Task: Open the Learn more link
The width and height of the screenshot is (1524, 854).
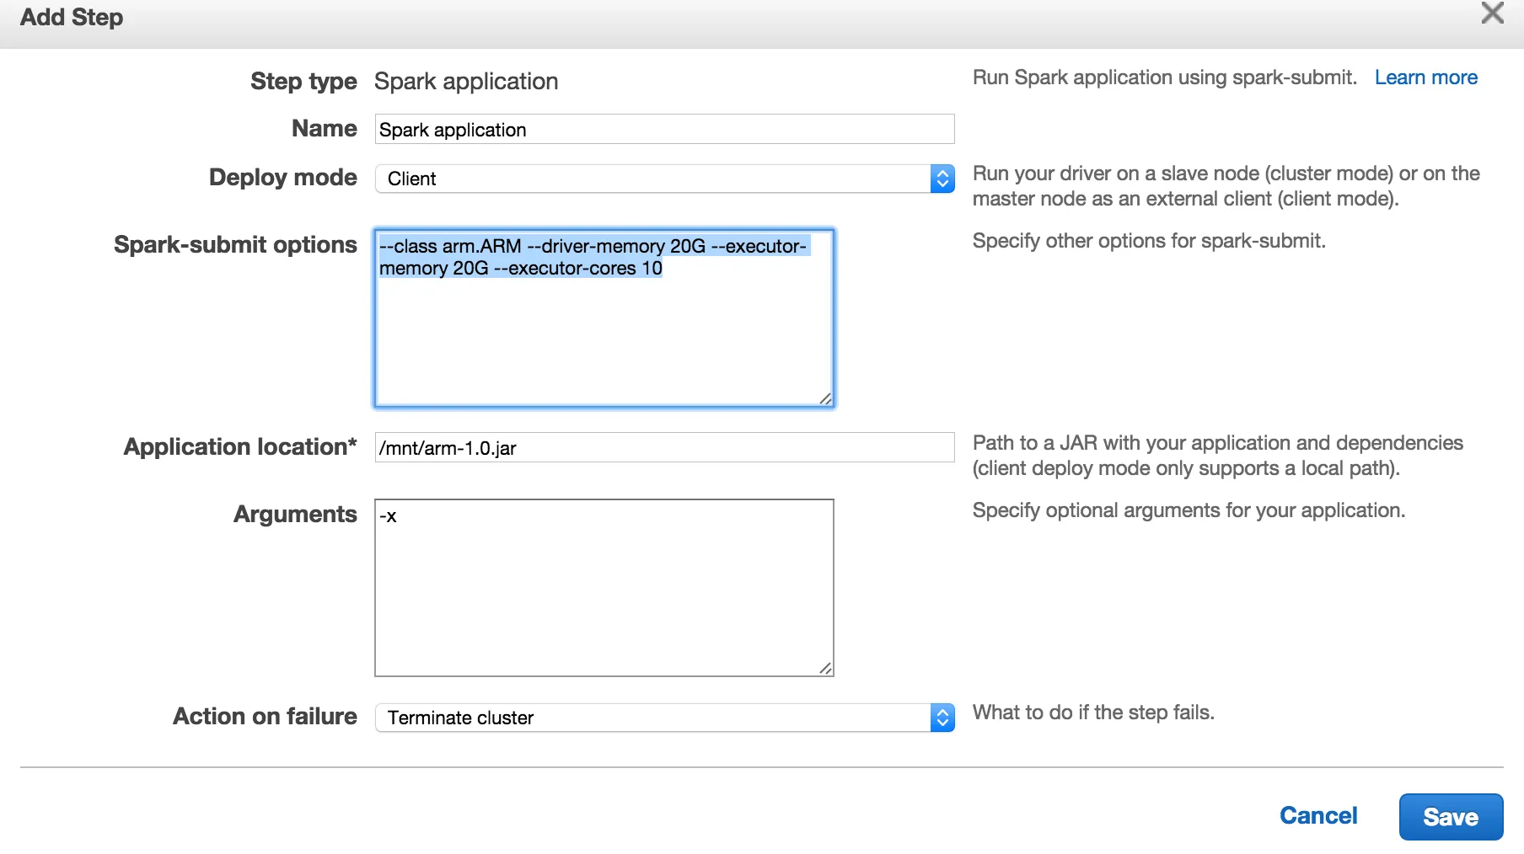Action: coord(1425,77)
